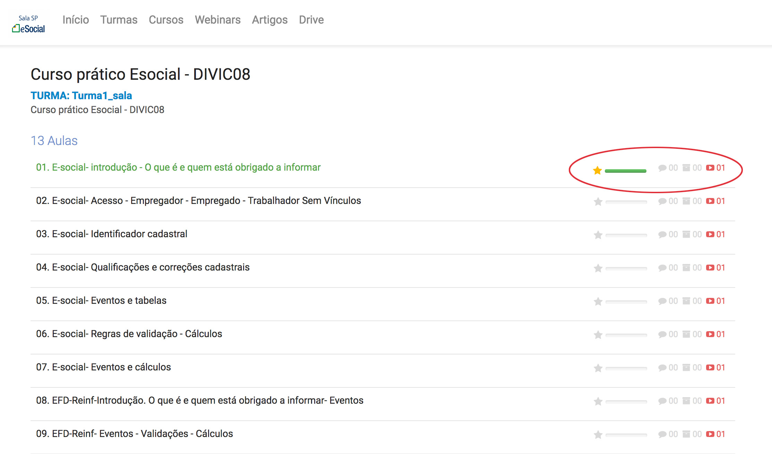The width and height of the screenshot is (772, 454).
Task: Click the red video icon on lesson 01
Action: 710,168
